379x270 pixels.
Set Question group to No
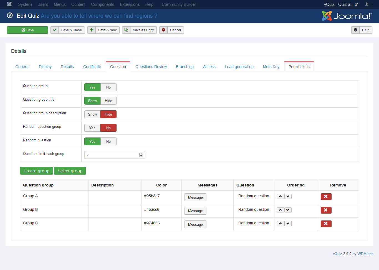pos(108,87)
